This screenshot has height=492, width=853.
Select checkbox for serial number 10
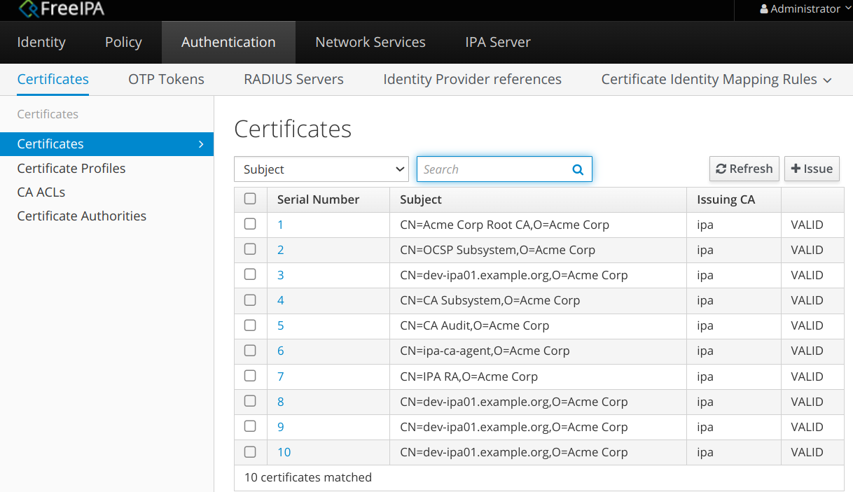pos(250,451)
